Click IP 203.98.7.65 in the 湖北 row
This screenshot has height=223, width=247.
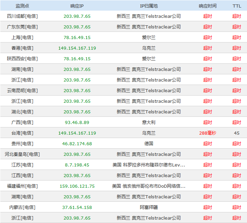pos(77,112)
